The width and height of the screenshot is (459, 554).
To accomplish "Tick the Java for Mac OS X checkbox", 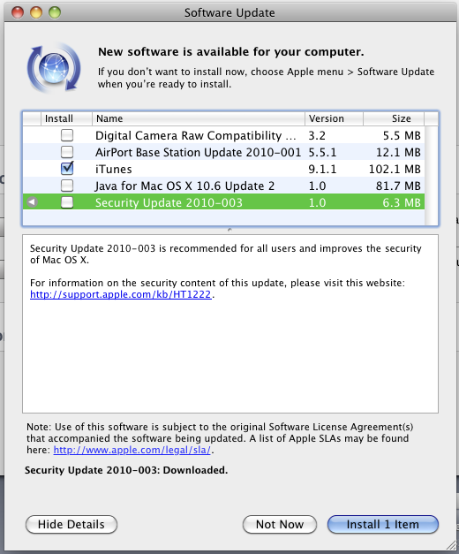I will point(67,186).
